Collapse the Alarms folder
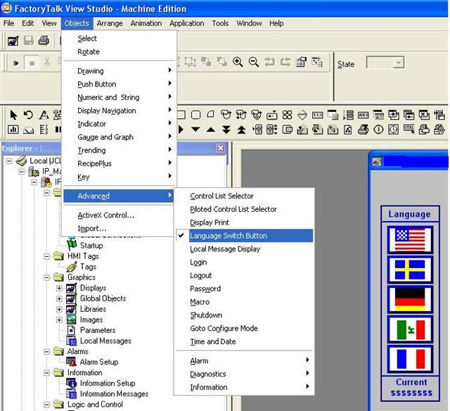Image resolution: width=450 pixels, height=411 pixels. pos(46,352)
